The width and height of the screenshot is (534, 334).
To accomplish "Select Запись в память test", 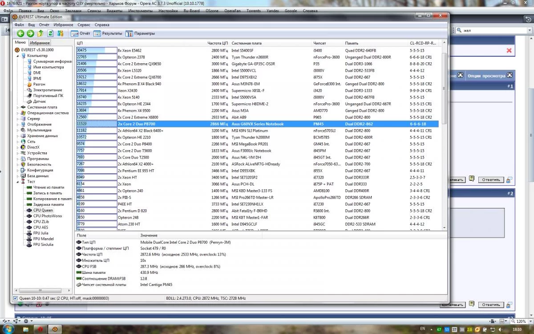I will tap(44, 193).
